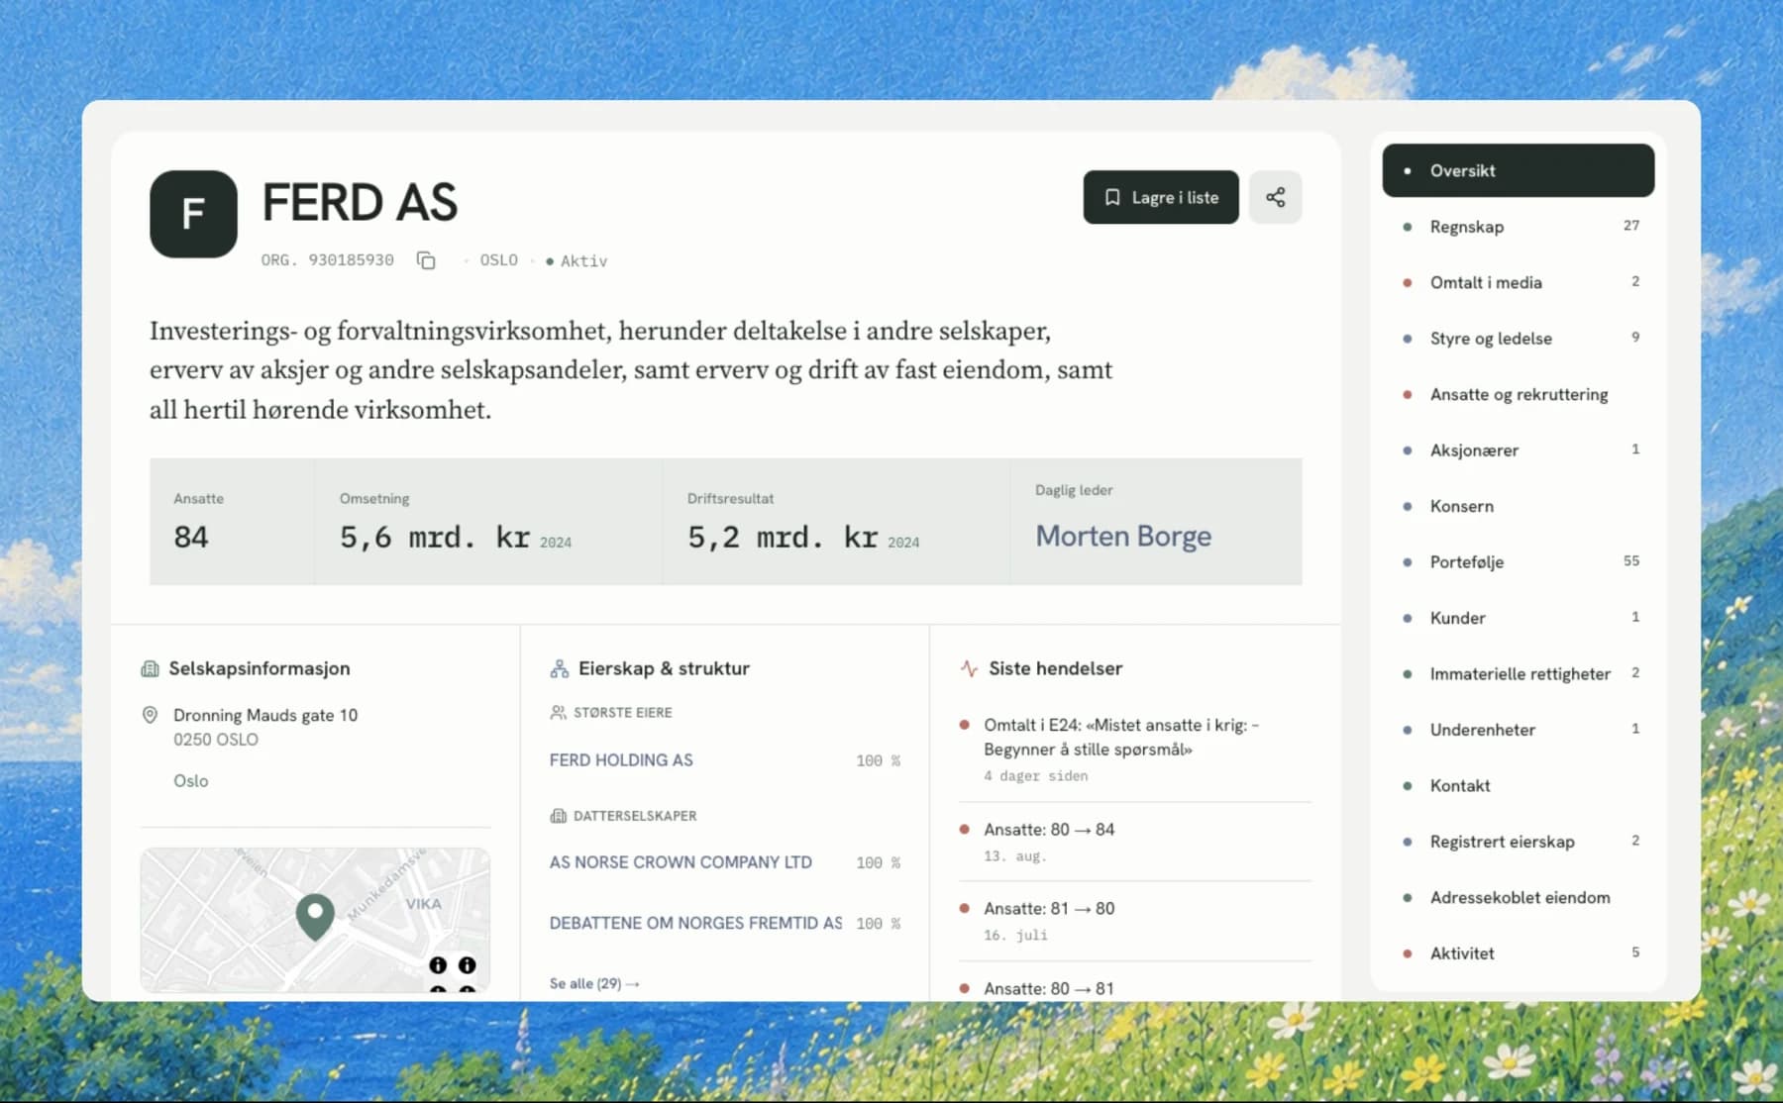Open daily leader Morten Borge profile
This screenshot has height=1103, width=1783.
1123,536
